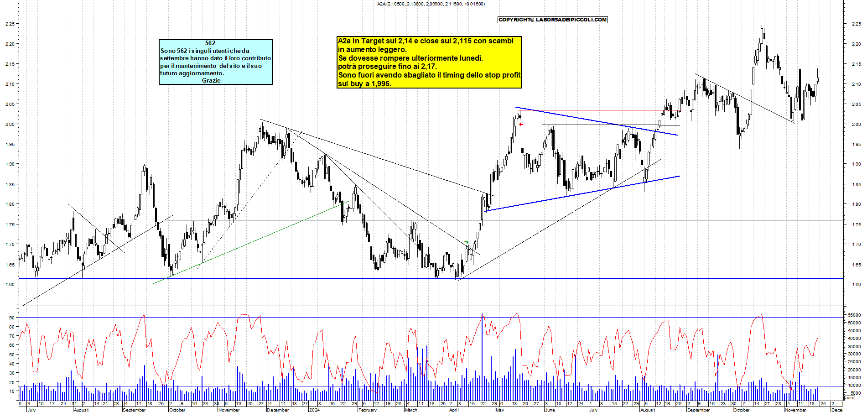The height and width of the screenshot is (412, 862).
Task: Click line "A2a in Target sui 2,14"
Action: [x=426, y=41]
